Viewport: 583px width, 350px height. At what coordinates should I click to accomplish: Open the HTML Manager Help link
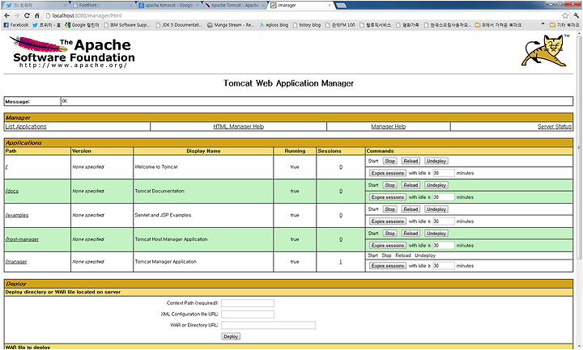(239, 126)
